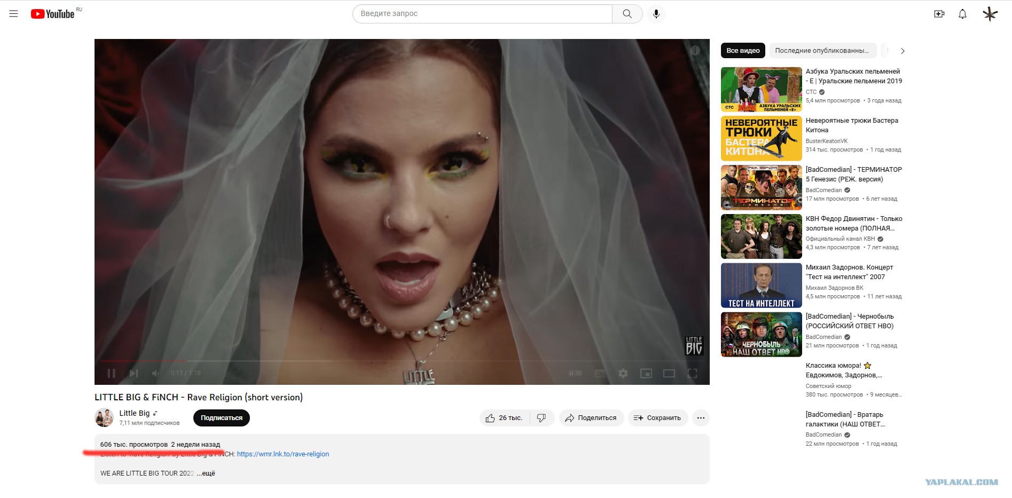Click the WE ARE LITTLE BIG TOUR text
Screen dimensions: 1012x498
(147, 473)
